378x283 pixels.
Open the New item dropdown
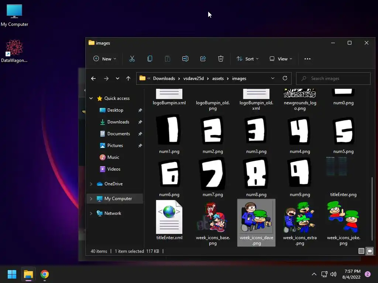(x=105, y=59)
